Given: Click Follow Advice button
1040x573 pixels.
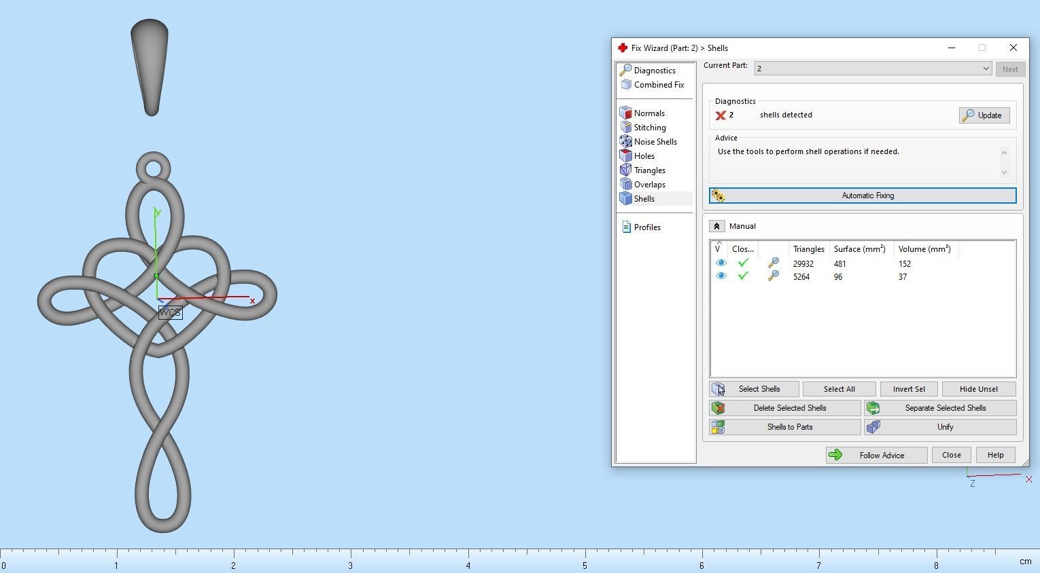Looking at the screenshot, I should pyautogui.click(x=876, y=456).
